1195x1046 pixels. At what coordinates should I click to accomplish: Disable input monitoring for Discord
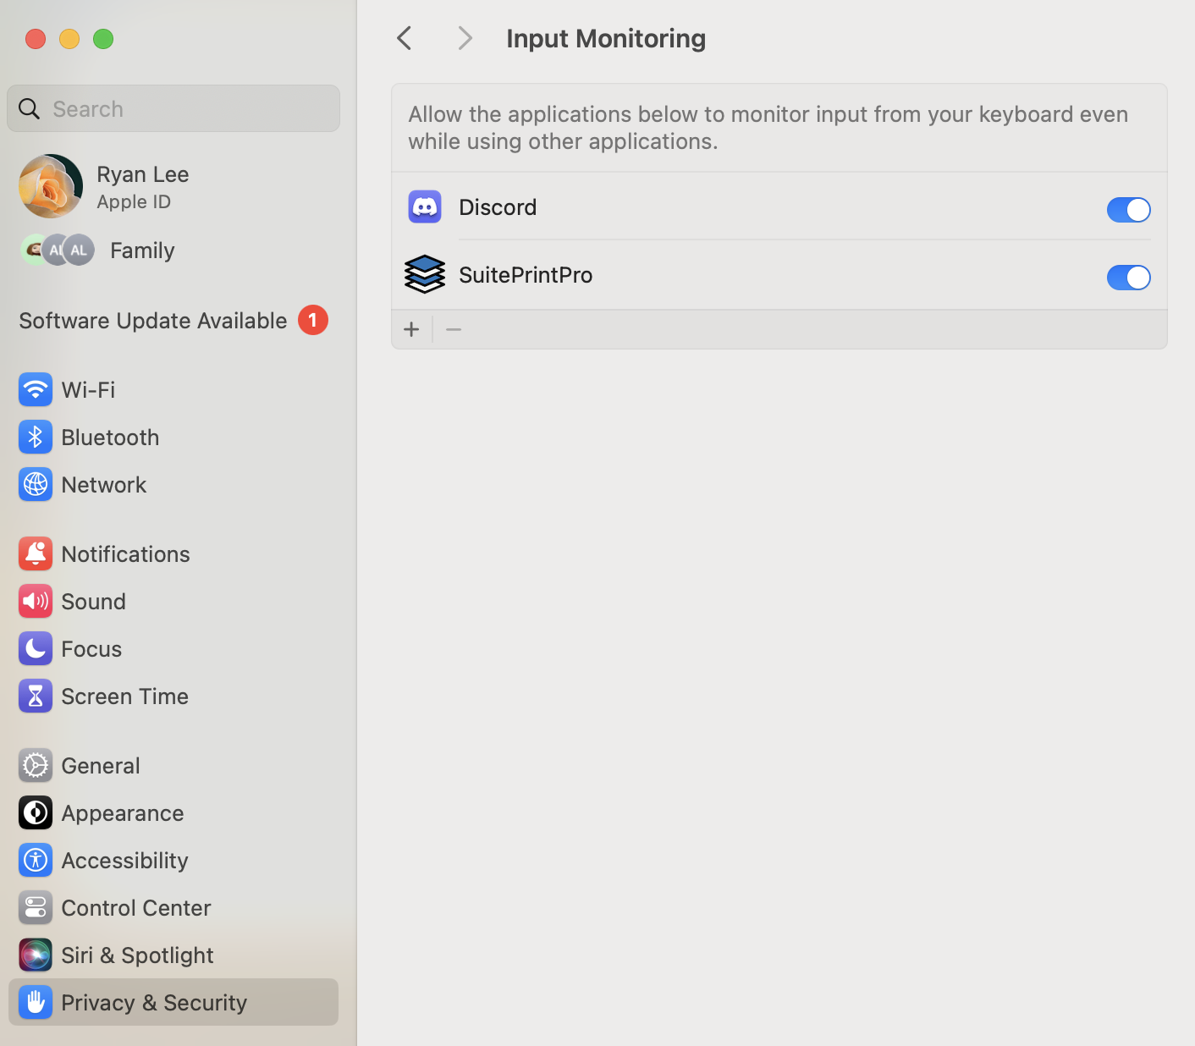click(x=1128, y=209)
